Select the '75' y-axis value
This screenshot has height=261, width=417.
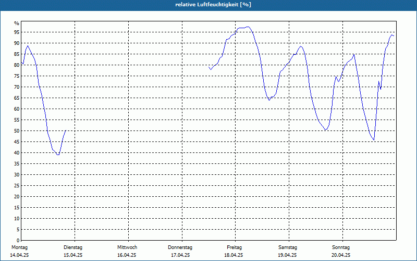17,76
